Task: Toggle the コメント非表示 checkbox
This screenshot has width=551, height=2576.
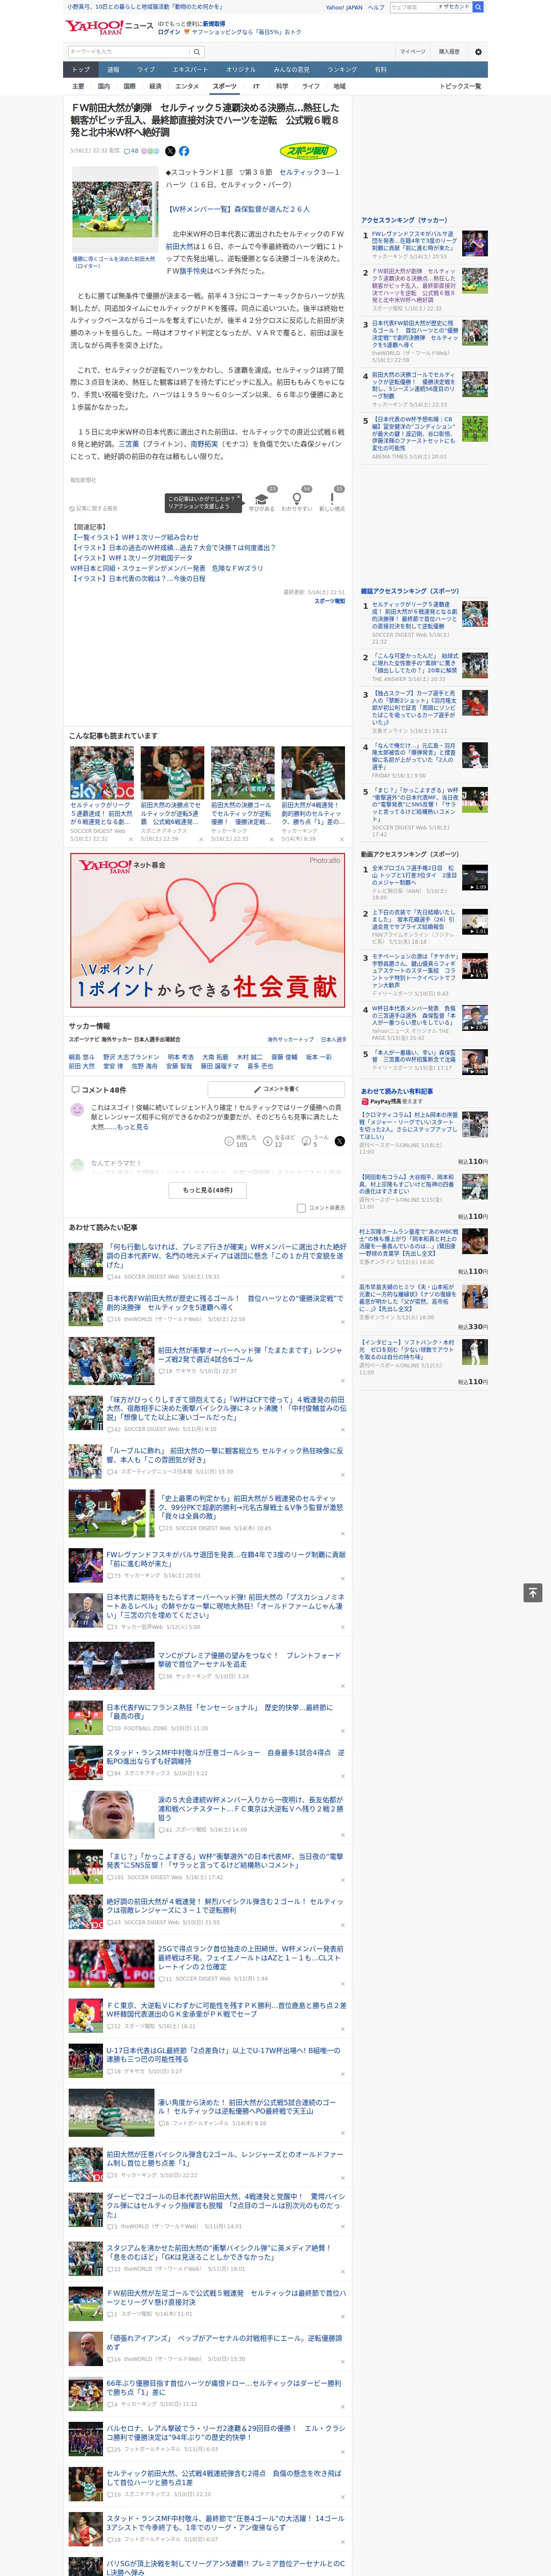Action: [301, 1208]
